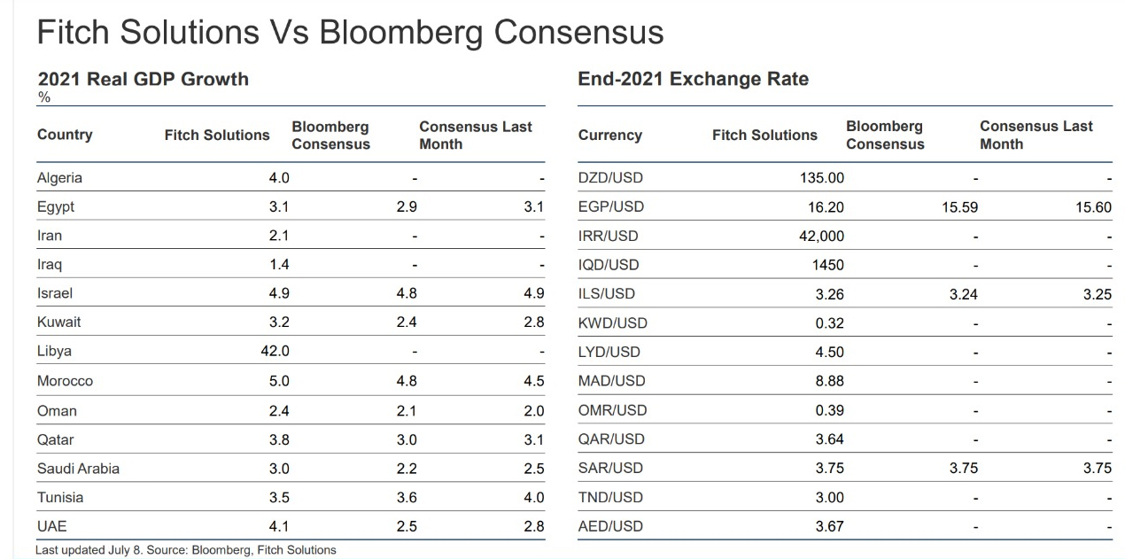This screenshot has width=1125, height=559.
Task: Click the Country column header
Action: tap(65, 135)
